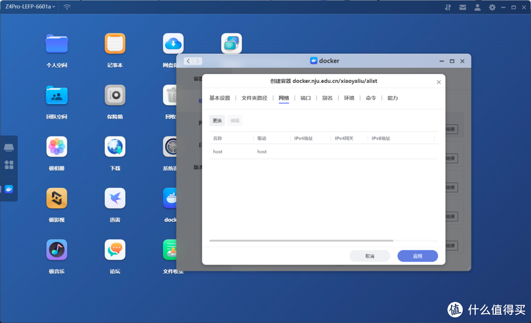531x323 pixels.
Task: Click the 应用 apply button
Action: point(417,256)
